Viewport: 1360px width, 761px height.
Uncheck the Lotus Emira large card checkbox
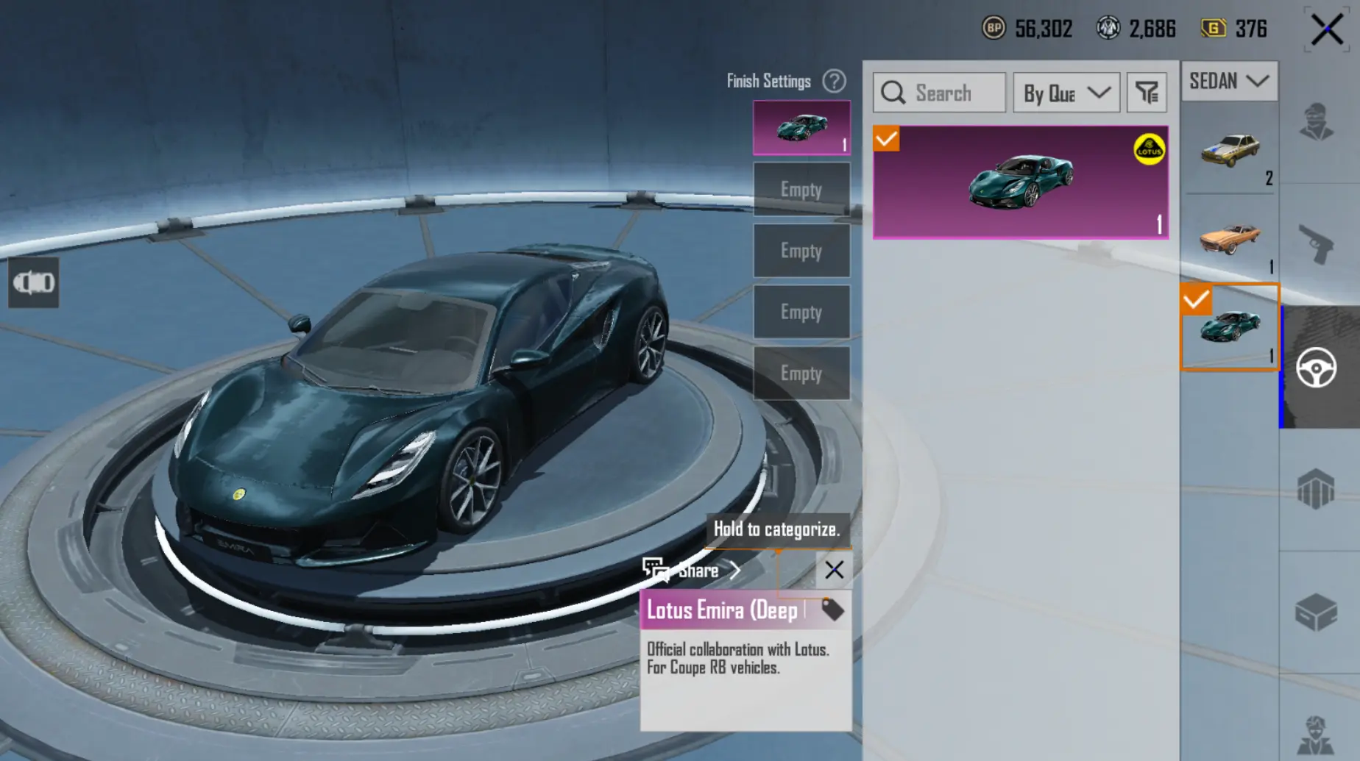886,139
